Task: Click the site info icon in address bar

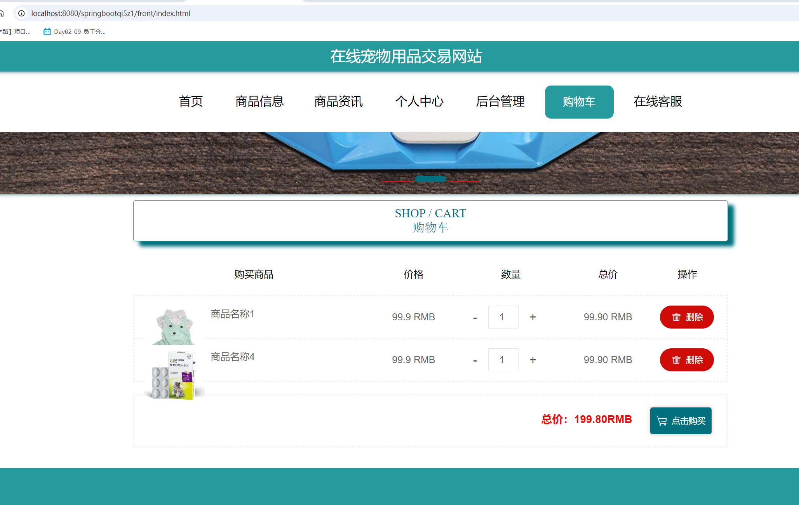Action: (x=22, y=13)
